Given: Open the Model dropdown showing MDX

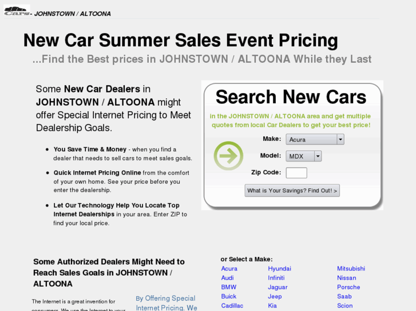Looking at the screenshot, I should pyautogui.click(x=303, y=156).
